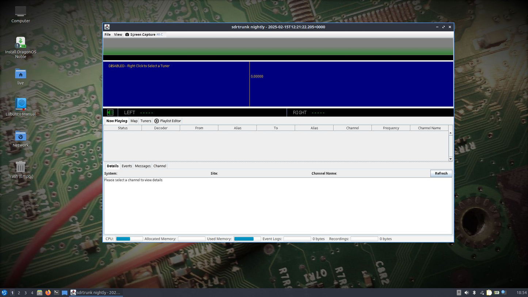
Task: Click the 0.00000 frequency label
Action: click(257, 76)
